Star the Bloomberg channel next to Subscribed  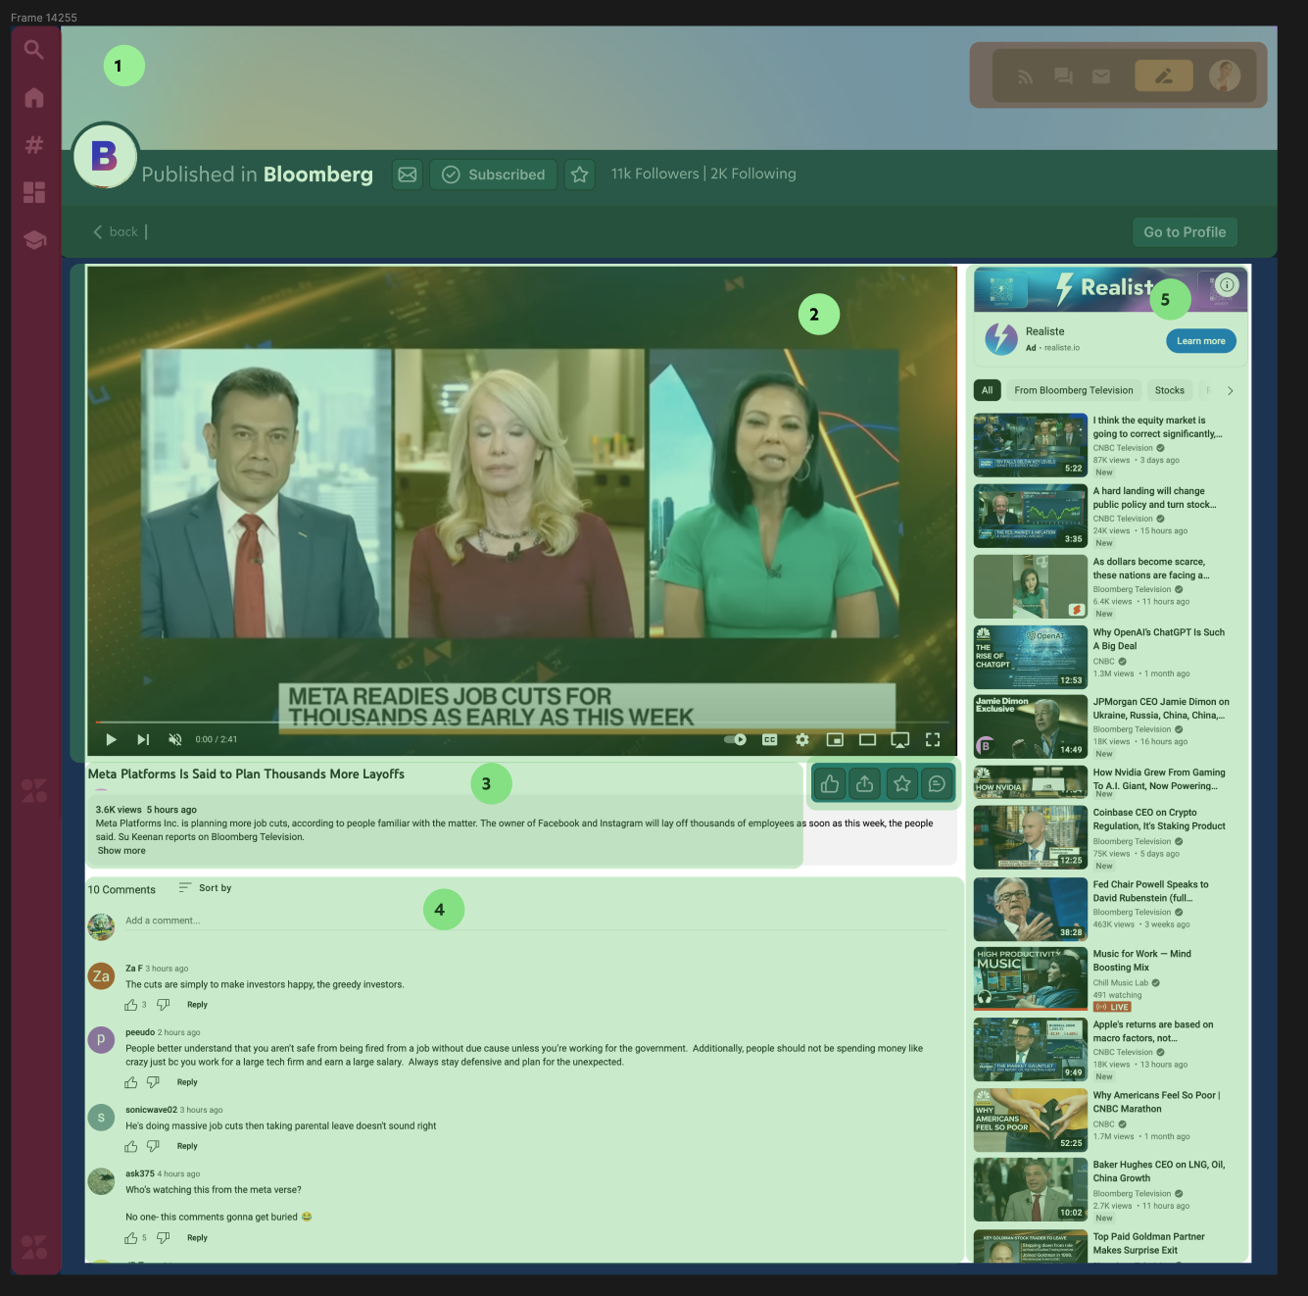click(x=579, y=174)
